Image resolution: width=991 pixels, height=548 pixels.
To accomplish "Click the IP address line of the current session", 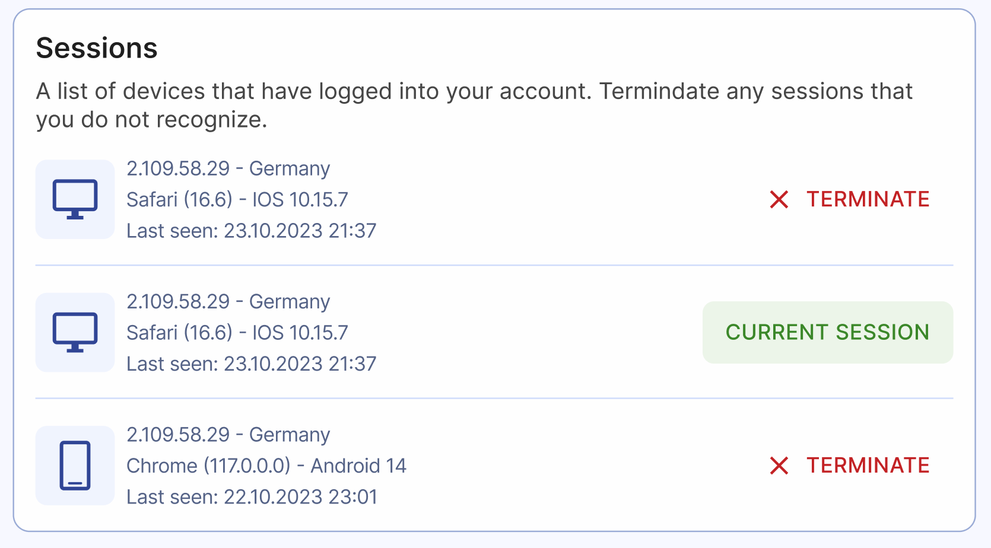I will click(228, 301).
